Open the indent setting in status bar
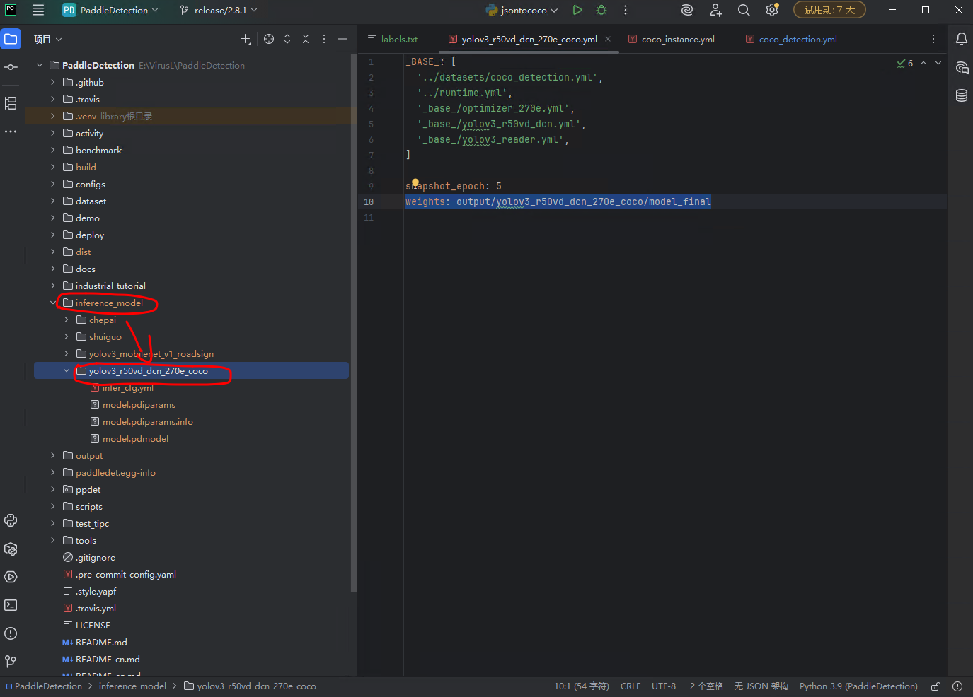Viewport: 973px width, 697px height. point(706,686)
